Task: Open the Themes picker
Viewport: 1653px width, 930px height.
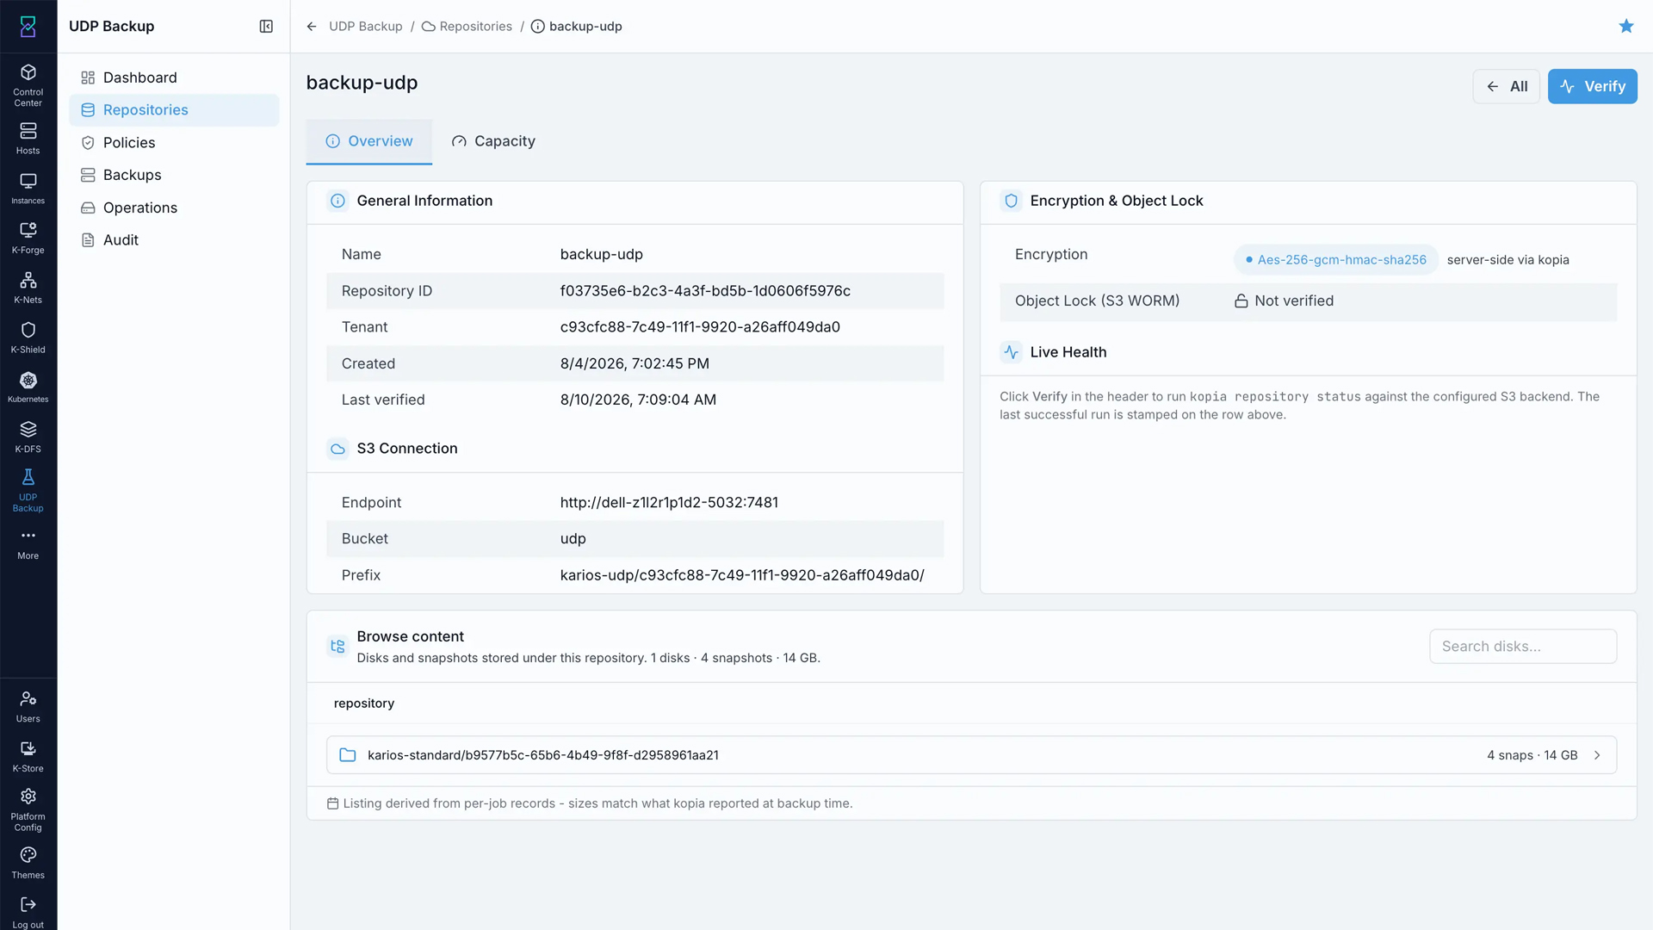Action: pyautogui.click(x=28, y=863)
